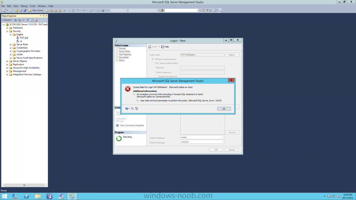Image resolution: width=356 pixels, height=200 pixels.
Task: Click the Open File toolbar icon
Action: (17, 10)
